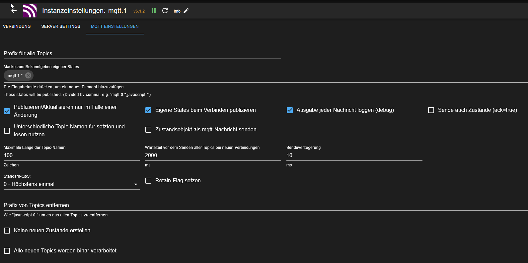Open the Standard-QoS dropdown
The width and height of the screenshot is (528, 263).
pos(71,184)
